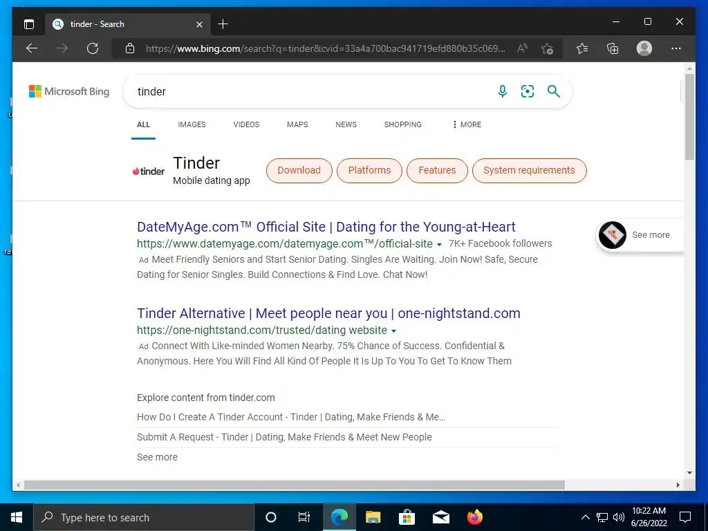708x531 pixels.
Task: Click the Microsoft Bing logo
Action: [x=69, y=91]
